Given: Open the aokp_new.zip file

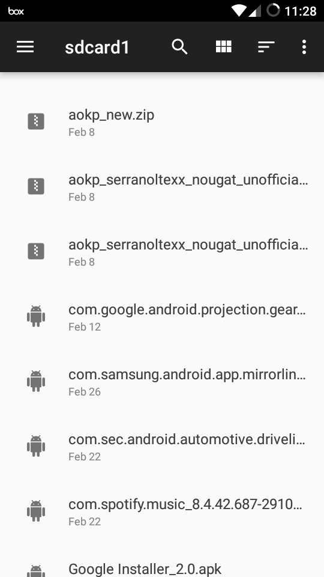Looking at the screenshot, I should point(162,122).
